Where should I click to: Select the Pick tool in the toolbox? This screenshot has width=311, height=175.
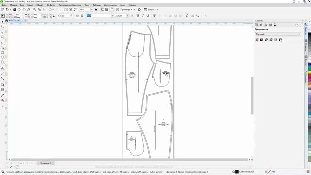[x=3, y=22]
